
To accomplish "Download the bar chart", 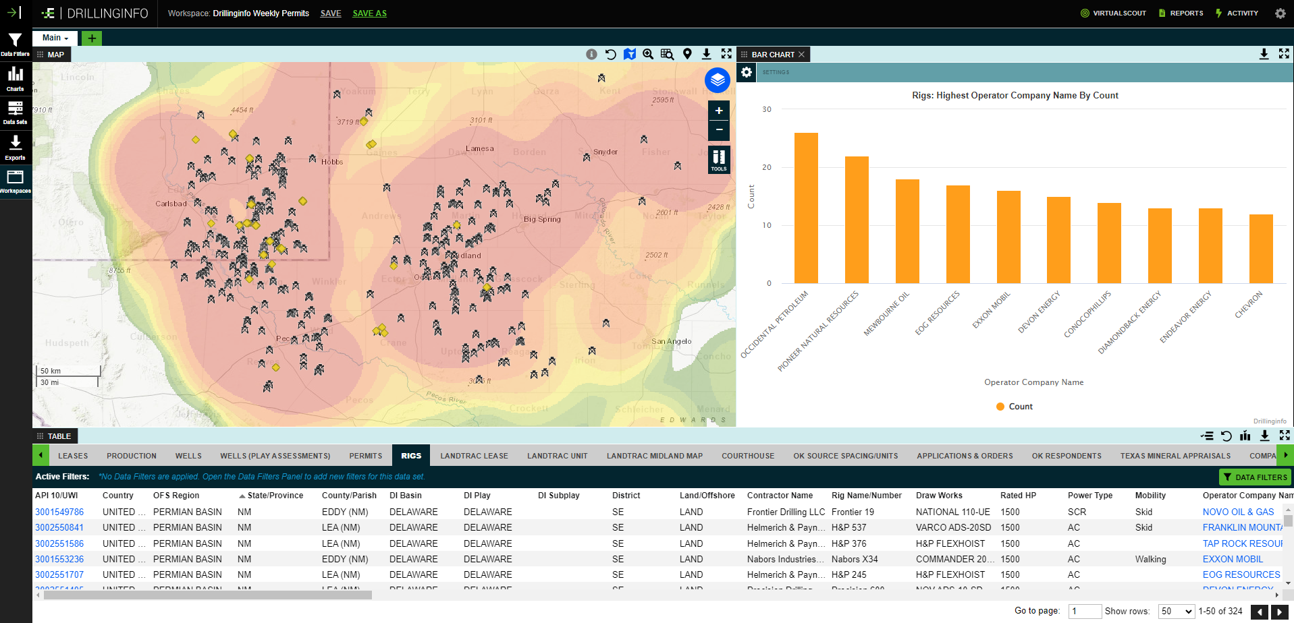I will [1264, 55].
